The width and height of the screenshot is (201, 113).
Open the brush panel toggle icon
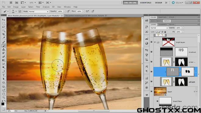click(x=20, y=11)
